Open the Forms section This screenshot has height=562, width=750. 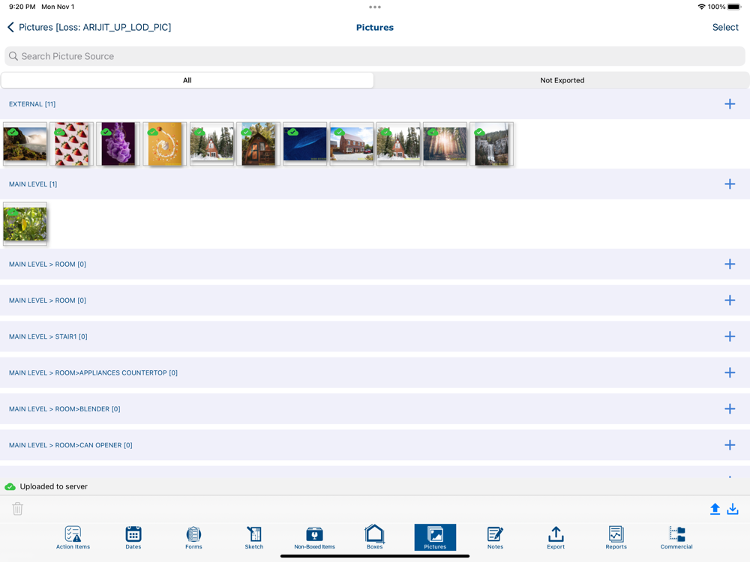(x=193, y=537)
